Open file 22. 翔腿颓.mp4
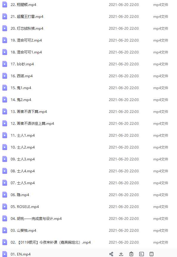This screenshot has width=177, height=257. coord(23,5)
